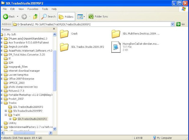
Task: Open the Views dropdown button
Action: pyautogui.click(x=81, y=17)
